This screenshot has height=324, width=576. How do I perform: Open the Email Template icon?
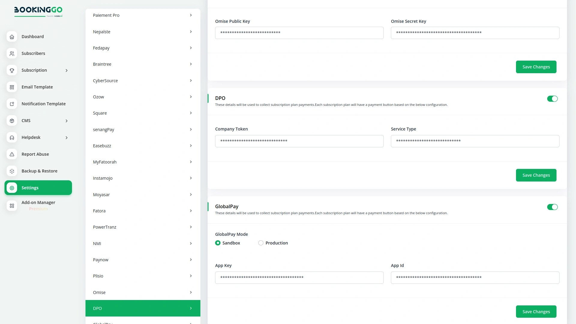(12, 87)
